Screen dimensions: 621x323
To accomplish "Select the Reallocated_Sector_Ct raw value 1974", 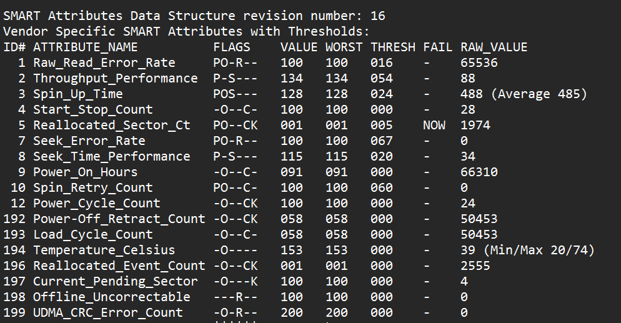I will coord(475,125).
